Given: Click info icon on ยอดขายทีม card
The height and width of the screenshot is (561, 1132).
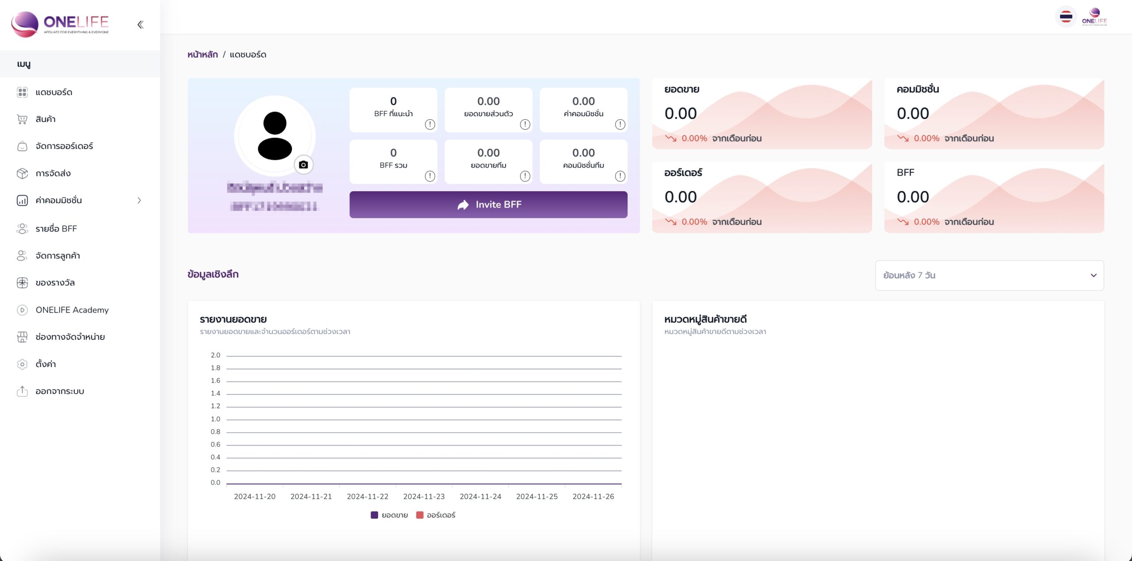Looking at the screenshot, I should [525, 176].
